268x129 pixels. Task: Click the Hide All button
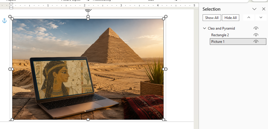tap(230, 18)
